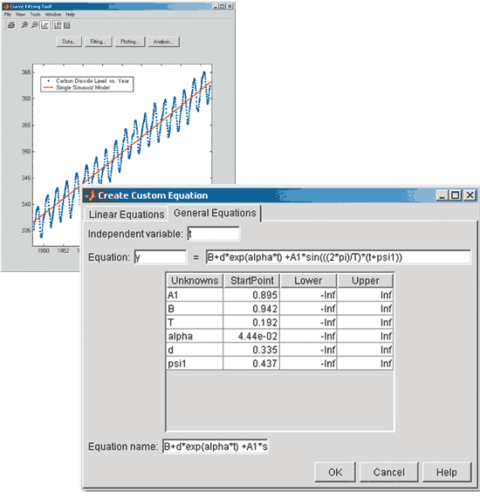480x498 pixels.
Task: Confirm with the OK button
Action: (x=335, y=473)
